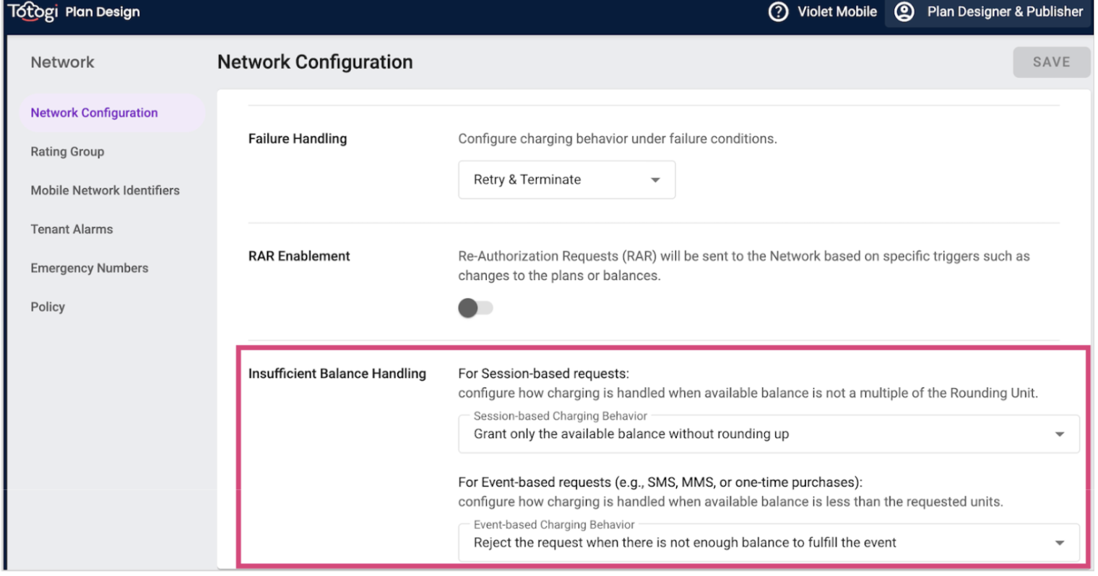Click the Totogi logo
The image size is (1098, 576).
[x=33, y=12]
